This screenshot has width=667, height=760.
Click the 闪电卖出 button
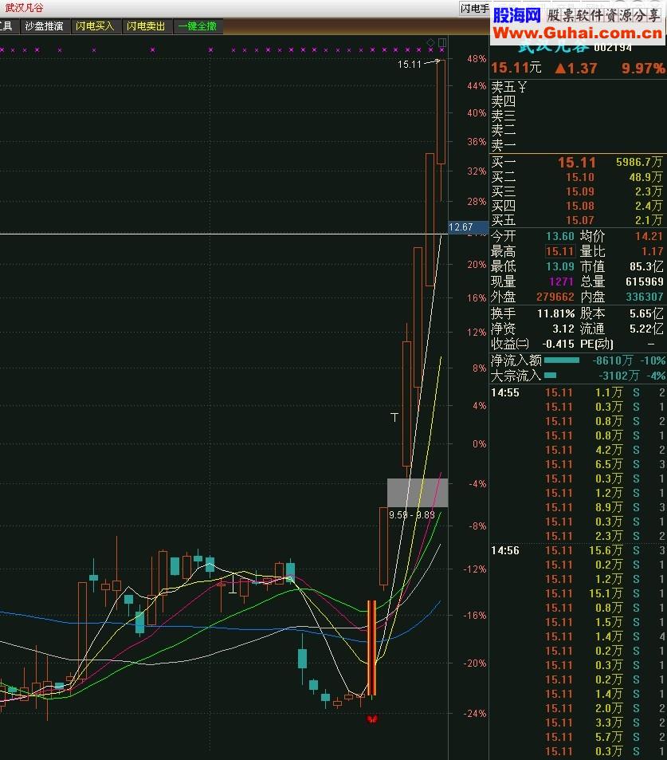pyautogui.click(x=146, y=26)
